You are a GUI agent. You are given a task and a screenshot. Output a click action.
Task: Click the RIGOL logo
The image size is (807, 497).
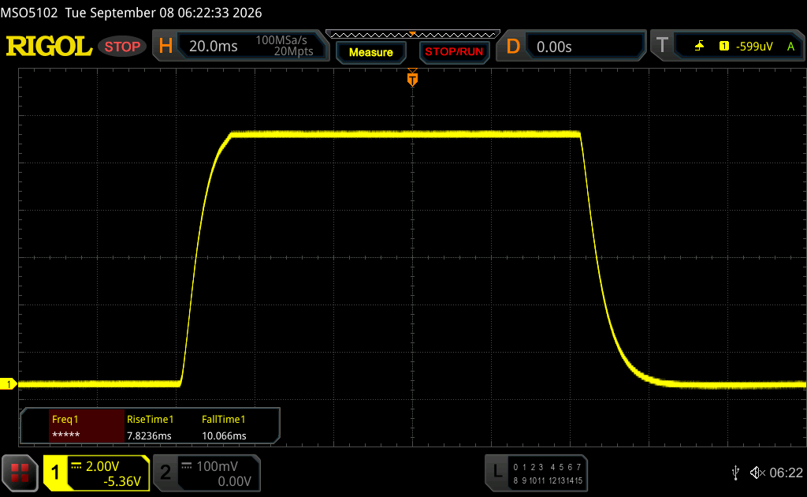49,47
